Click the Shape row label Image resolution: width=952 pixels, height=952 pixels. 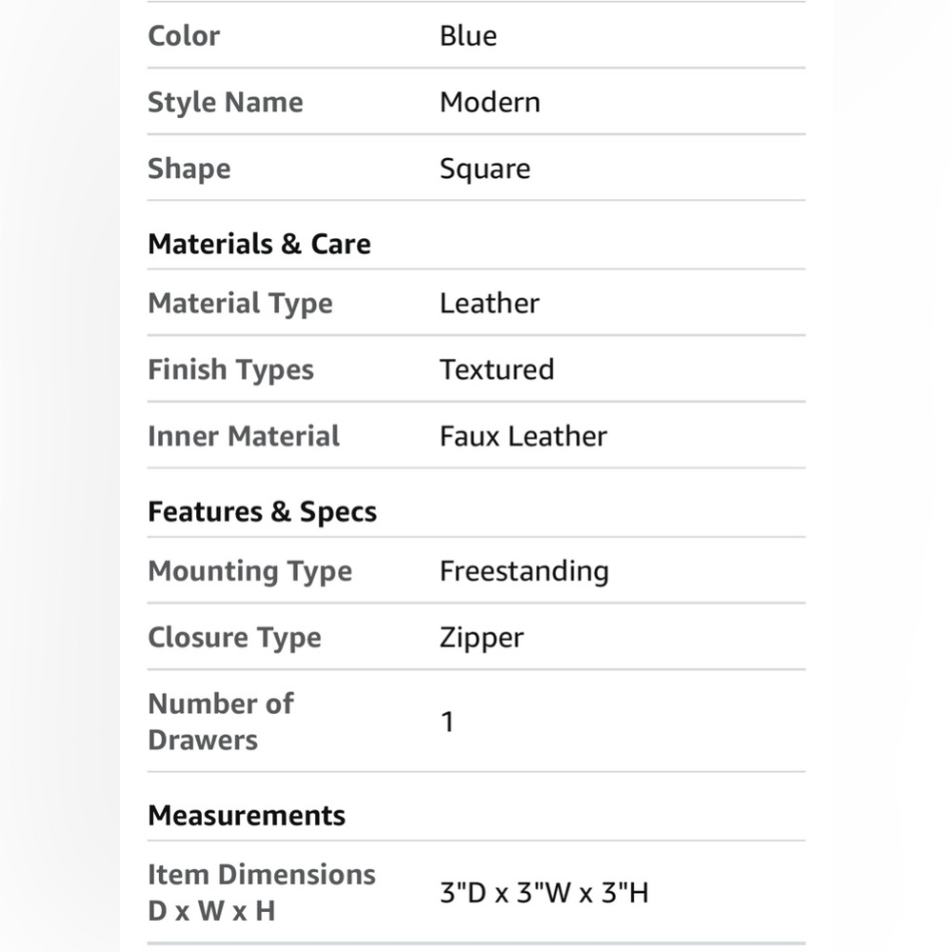click(x=189, y=169)
